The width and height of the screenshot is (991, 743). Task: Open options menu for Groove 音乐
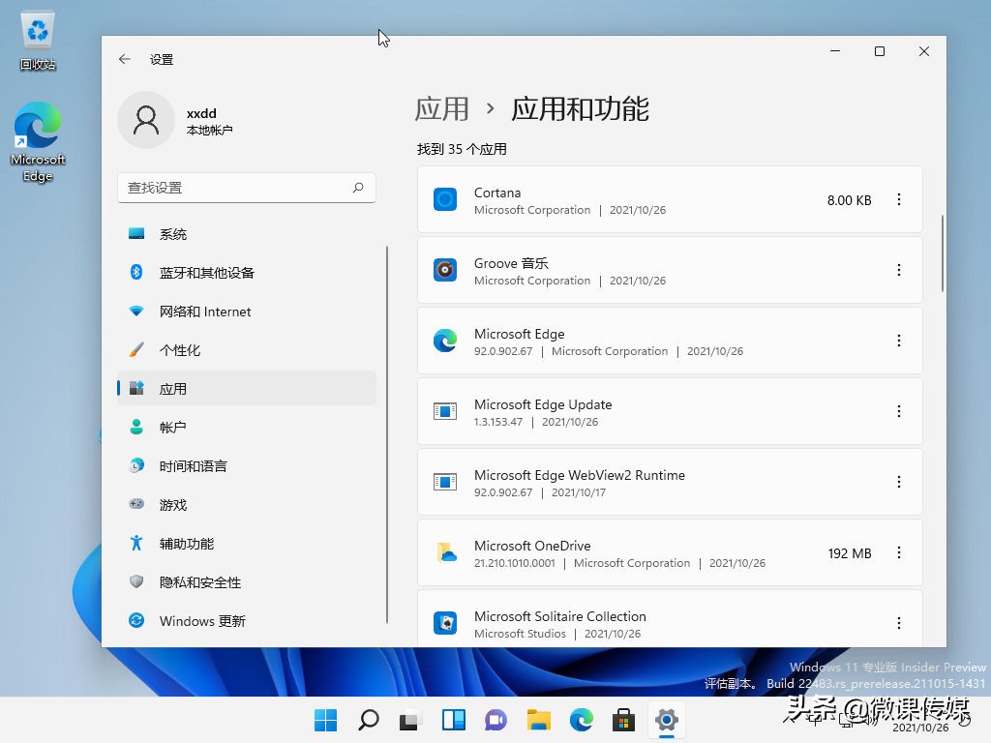[x=899, y=270]
